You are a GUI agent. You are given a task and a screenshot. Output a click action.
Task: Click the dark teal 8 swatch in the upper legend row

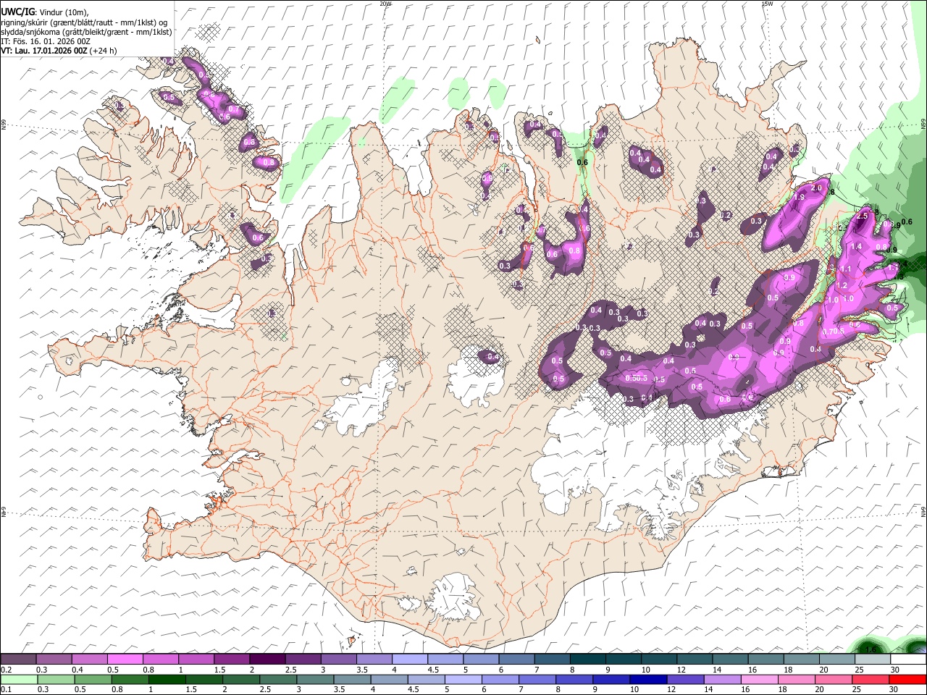coord(588,660)
